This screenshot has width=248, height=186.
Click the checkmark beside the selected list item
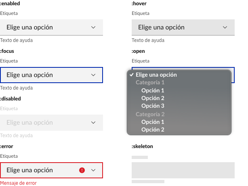pos(132,75)
